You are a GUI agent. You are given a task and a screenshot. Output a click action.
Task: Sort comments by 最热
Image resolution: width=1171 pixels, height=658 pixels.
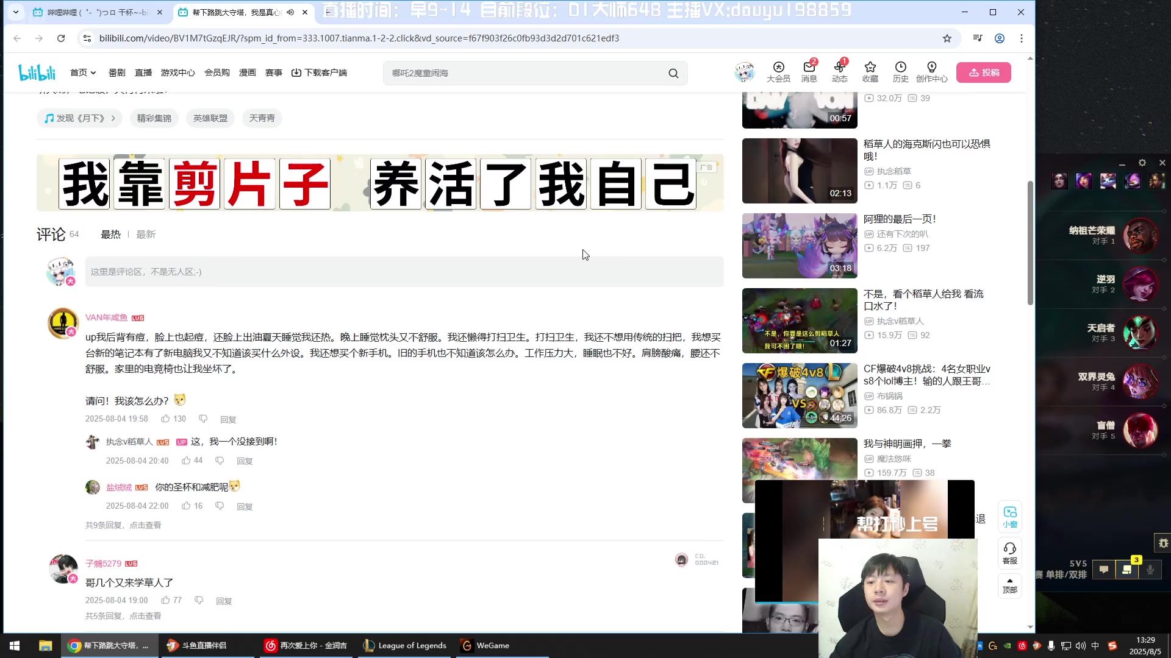point(111,235)
